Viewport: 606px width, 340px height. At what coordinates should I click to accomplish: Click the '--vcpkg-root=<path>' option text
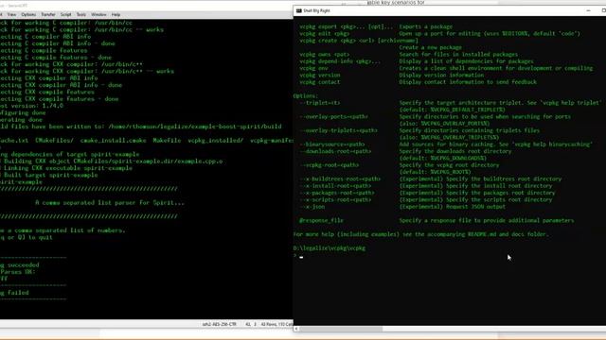(x=330, y=165)
